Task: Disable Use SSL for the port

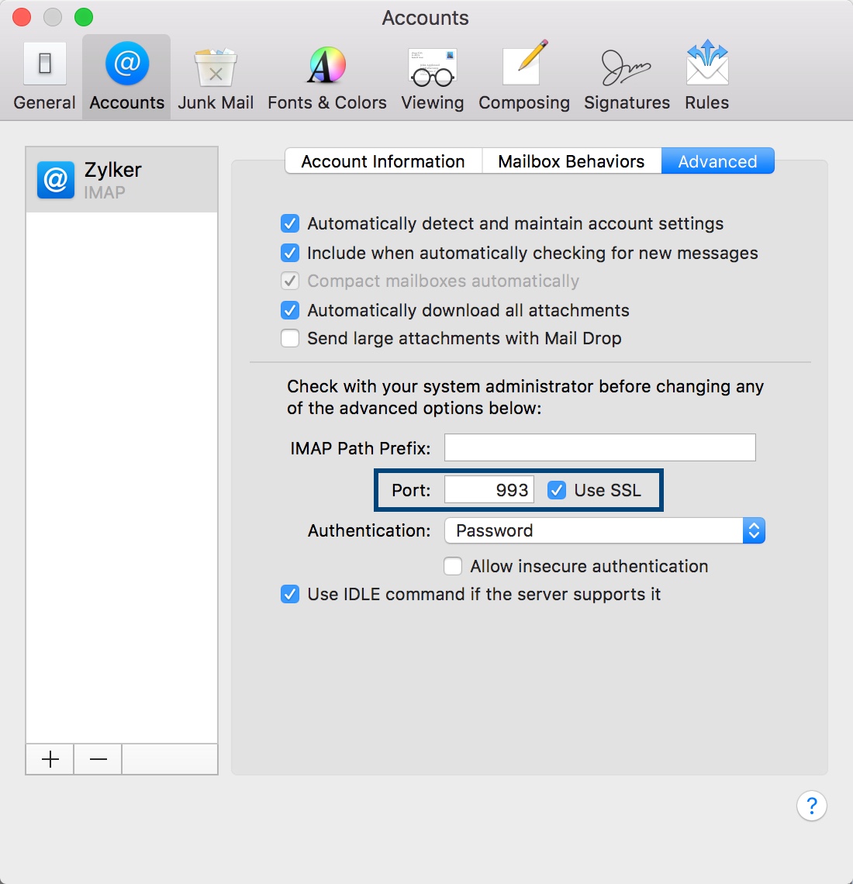Action: coord(557,490)
